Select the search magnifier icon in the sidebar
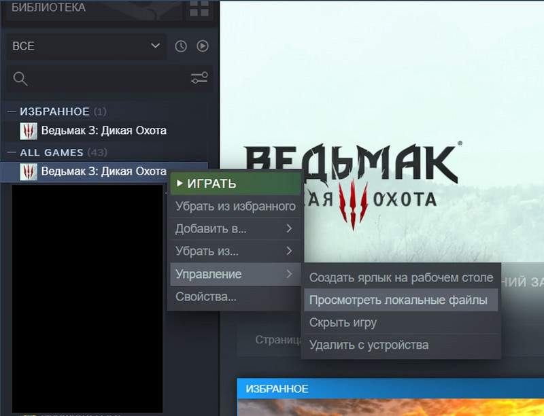The width and height of the screenshot is (544, 416). pos(19,79)
